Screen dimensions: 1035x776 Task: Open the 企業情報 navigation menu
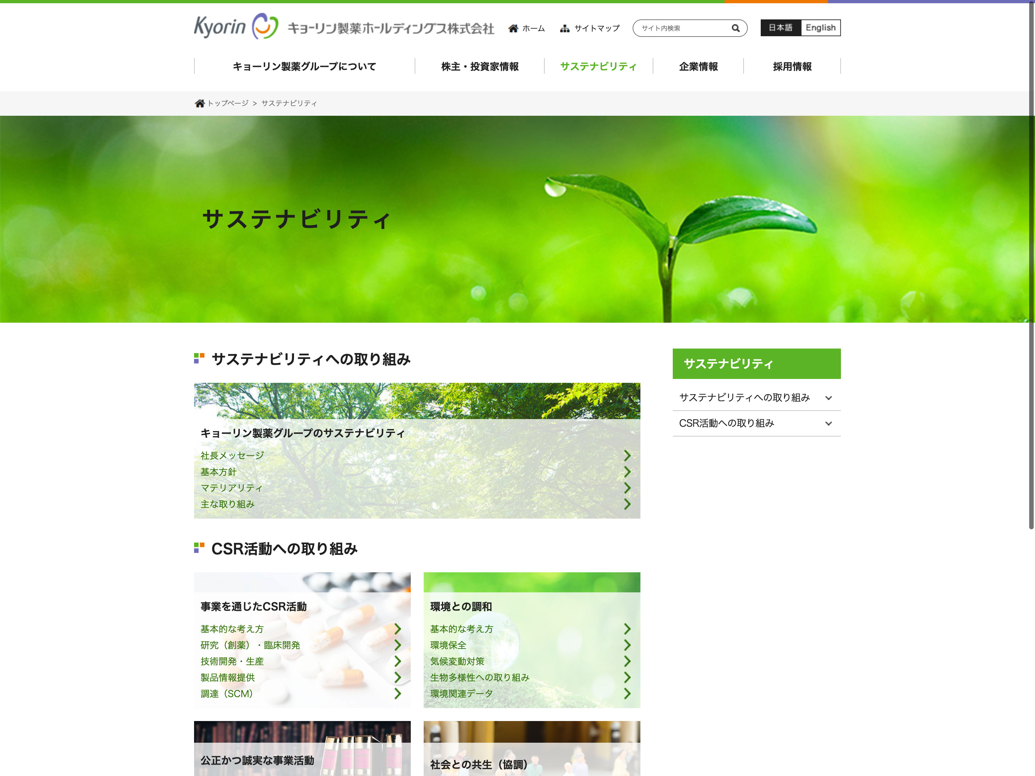[x=698, y=66]
